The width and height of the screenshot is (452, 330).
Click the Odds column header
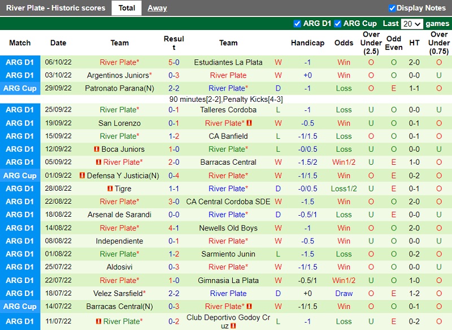point(344,42)
